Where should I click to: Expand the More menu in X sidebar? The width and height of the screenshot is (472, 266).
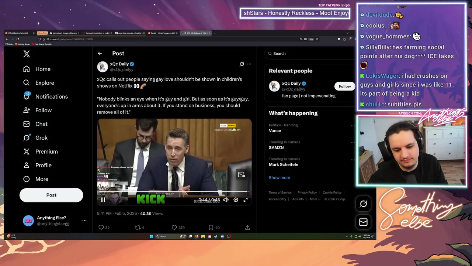36,179
